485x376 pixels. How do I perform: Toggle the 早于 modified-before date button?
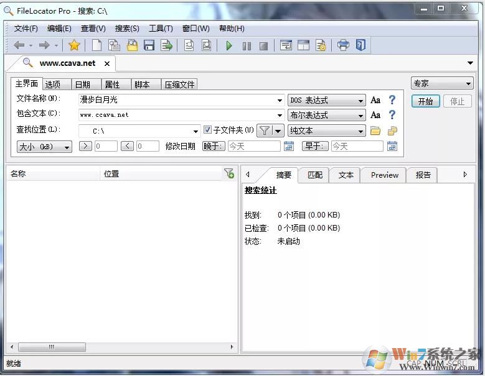[x=315, y=146]
